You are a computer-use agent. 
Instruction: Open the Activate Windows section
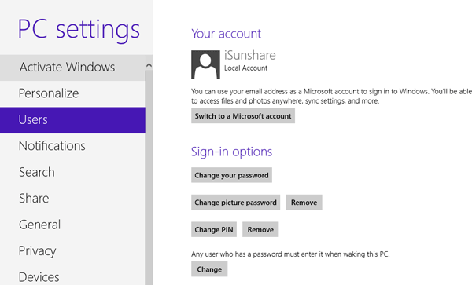pos(72,68)
